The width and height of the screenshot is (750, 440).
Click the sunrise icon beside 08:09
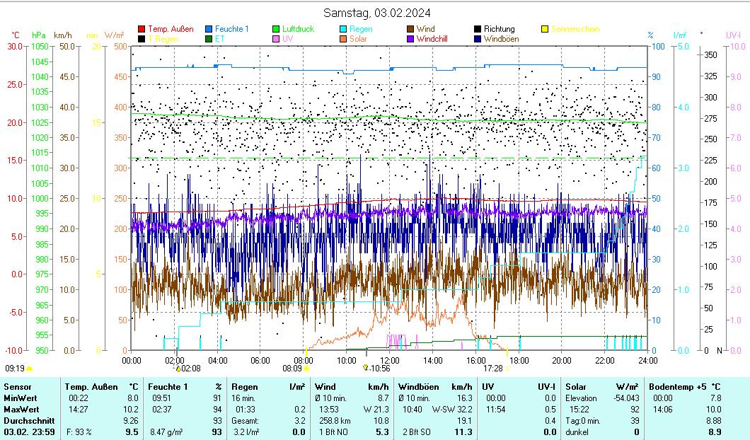coord(306,369)
